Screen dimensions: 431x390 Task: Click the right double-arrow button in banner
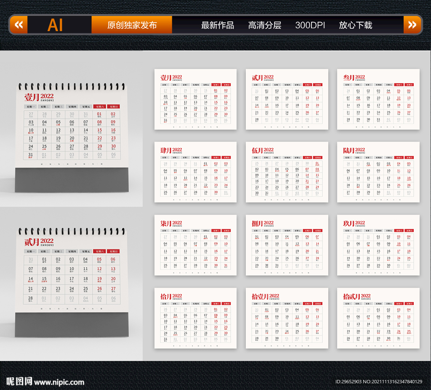412,25
